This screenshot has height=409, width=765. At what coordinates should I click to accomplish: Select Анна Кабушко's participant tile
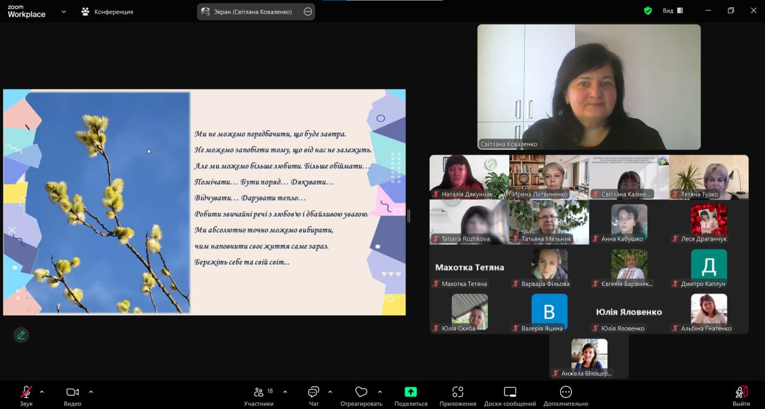tap(629, 222)
